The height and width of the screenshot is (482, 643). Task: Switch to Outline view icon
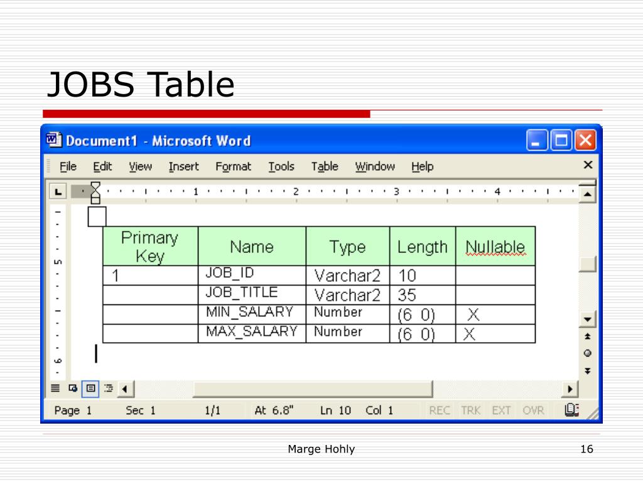[x=108, y=388]
